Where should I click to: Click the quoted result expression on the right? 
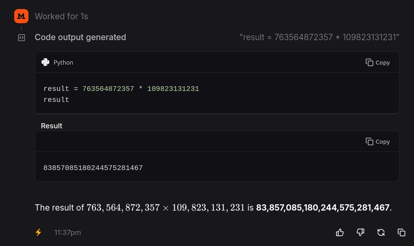coord(319,37)
